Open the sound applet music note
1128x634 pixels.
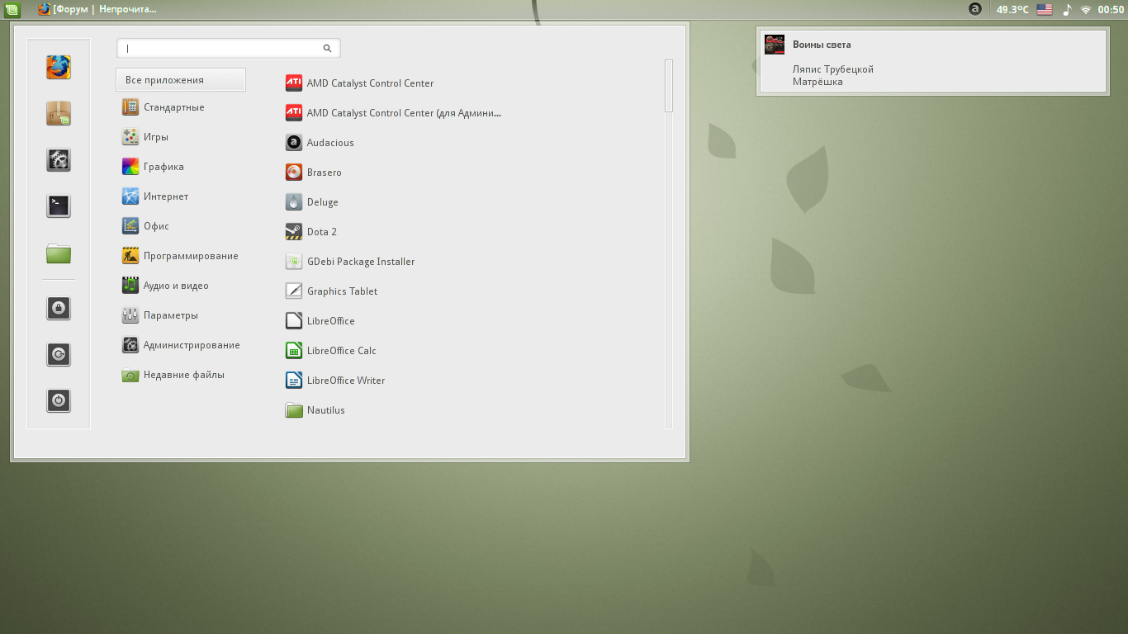(1066, 10)
